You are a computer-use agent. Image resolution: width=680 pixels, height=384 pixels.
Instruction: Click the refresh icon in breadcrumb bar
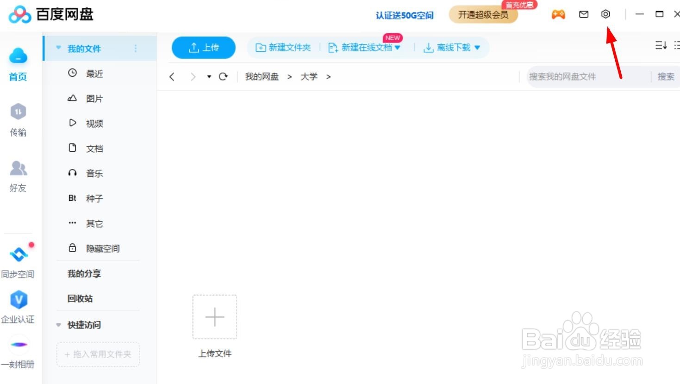point(224,76)
